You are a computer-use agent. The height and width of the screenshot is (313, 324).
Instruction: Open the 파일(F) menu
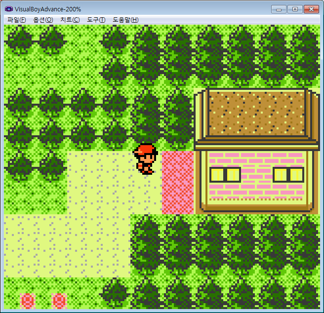pyautogui.click(x=16, y=20)
